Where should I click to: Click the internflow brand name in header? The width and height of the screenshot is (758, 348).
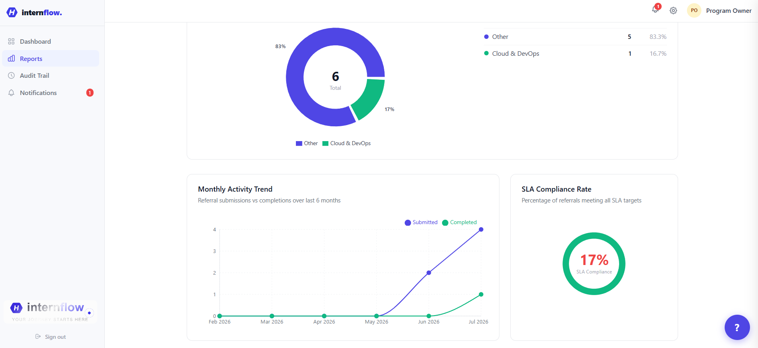(42, 12)
